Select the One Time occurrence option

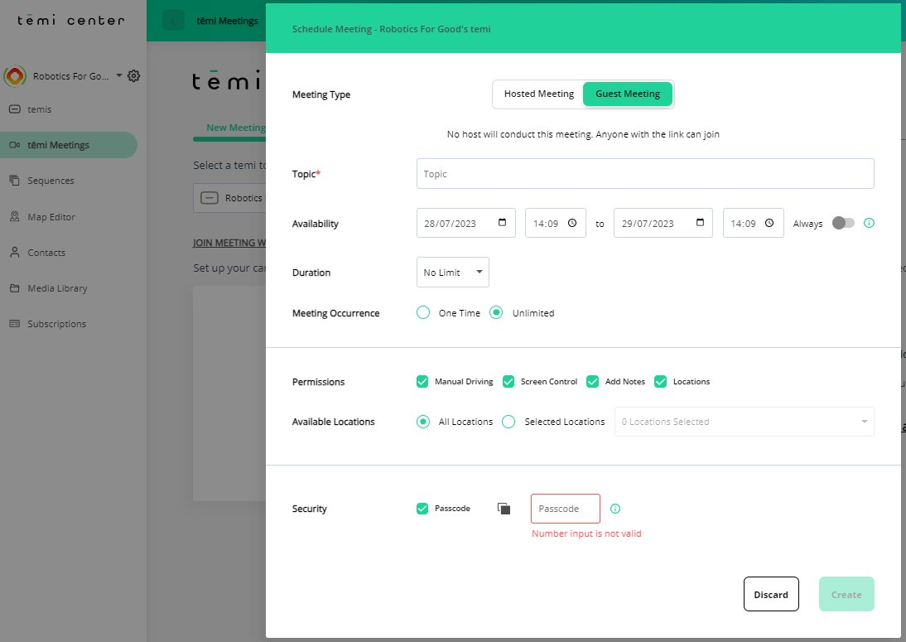423,312
